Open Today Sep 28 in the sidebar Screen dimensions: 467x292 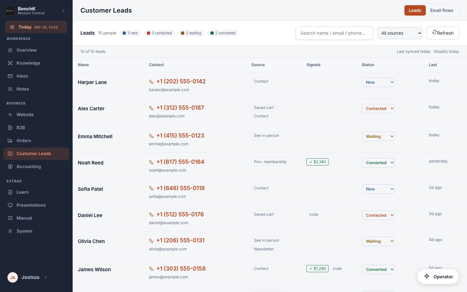click(x=36, y=27)
